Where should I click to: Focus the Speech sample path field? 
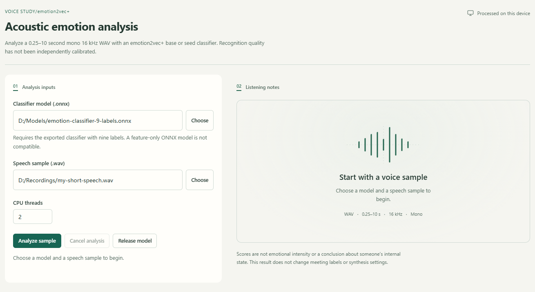98,180
